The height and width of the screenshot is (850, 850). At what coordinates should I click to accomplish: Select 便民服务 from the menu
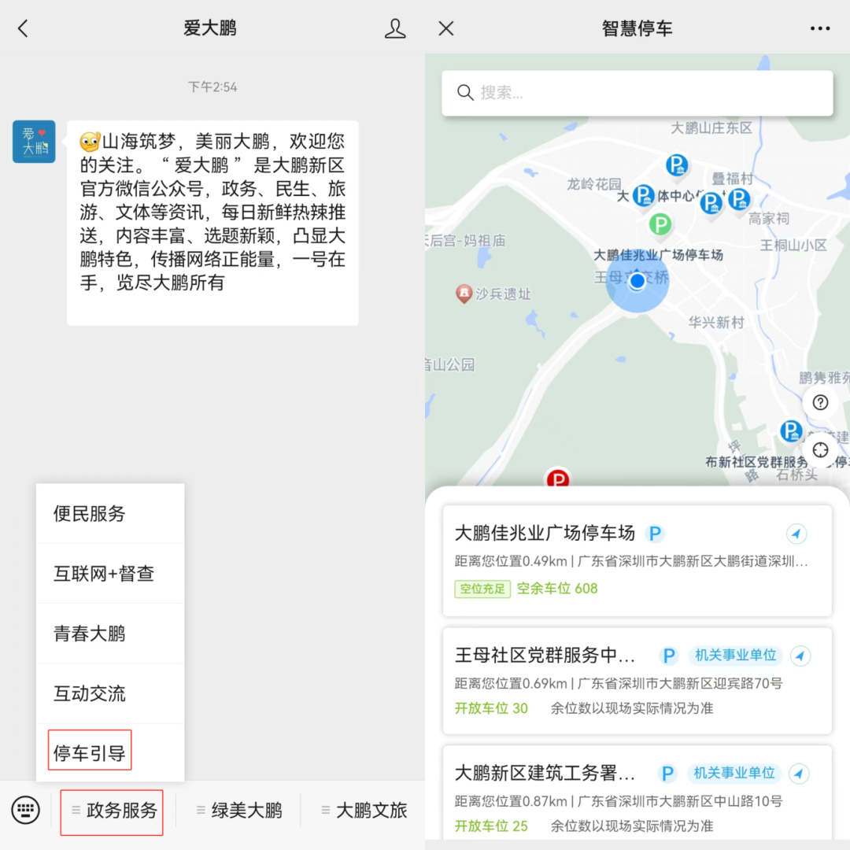[89, 513]
